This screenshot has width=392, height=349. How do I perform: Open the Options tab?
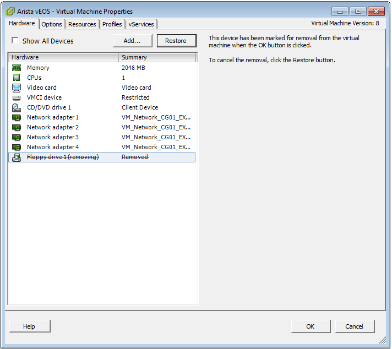52,24
